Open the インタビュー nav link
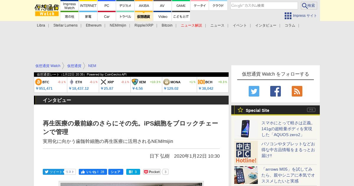Screen dimensions: 354x186 266,25
